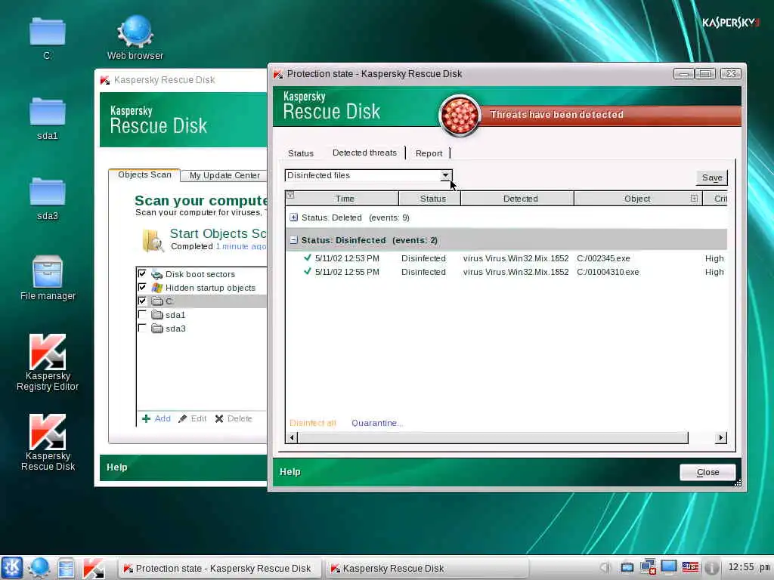
Task: Open the sda1 desktop folder
Action: pos(48,119)
